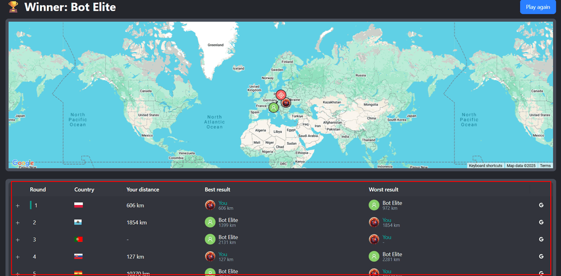Click the trophy icon beside Winner
Screen dimensions: 561x276
(14, 7)
